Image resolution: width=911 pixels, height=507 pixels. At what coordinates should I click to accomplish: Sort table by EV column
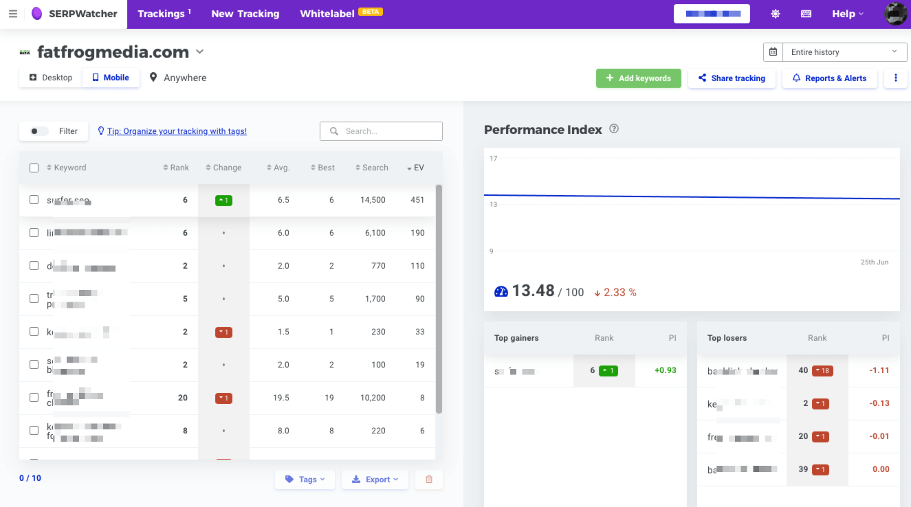pyautogui.click(x=415, y=168)
